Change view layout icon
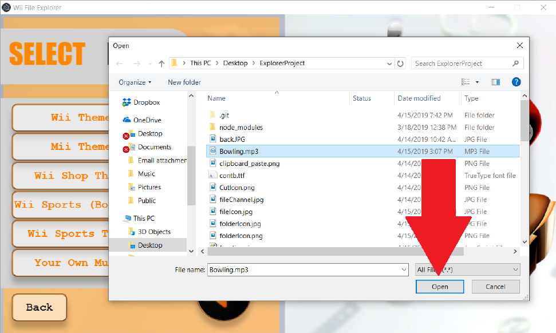Viewport: 556px width, 333px height. point(466,82)
